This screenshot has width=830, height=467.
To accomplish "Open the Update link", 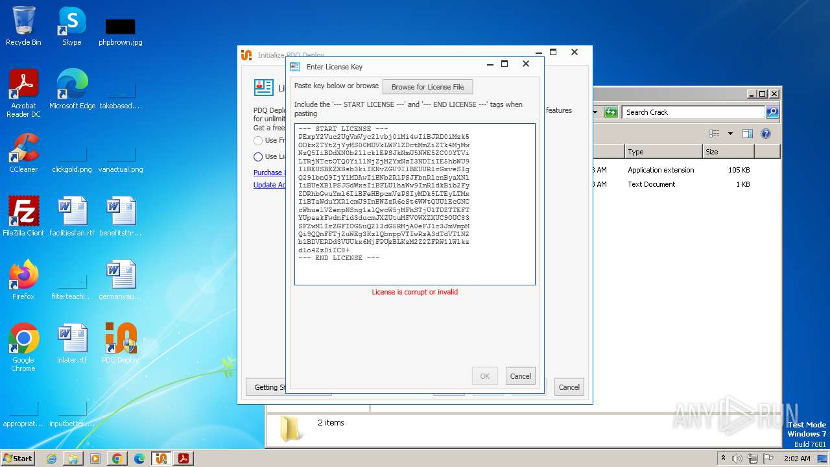I will [269, 185].
